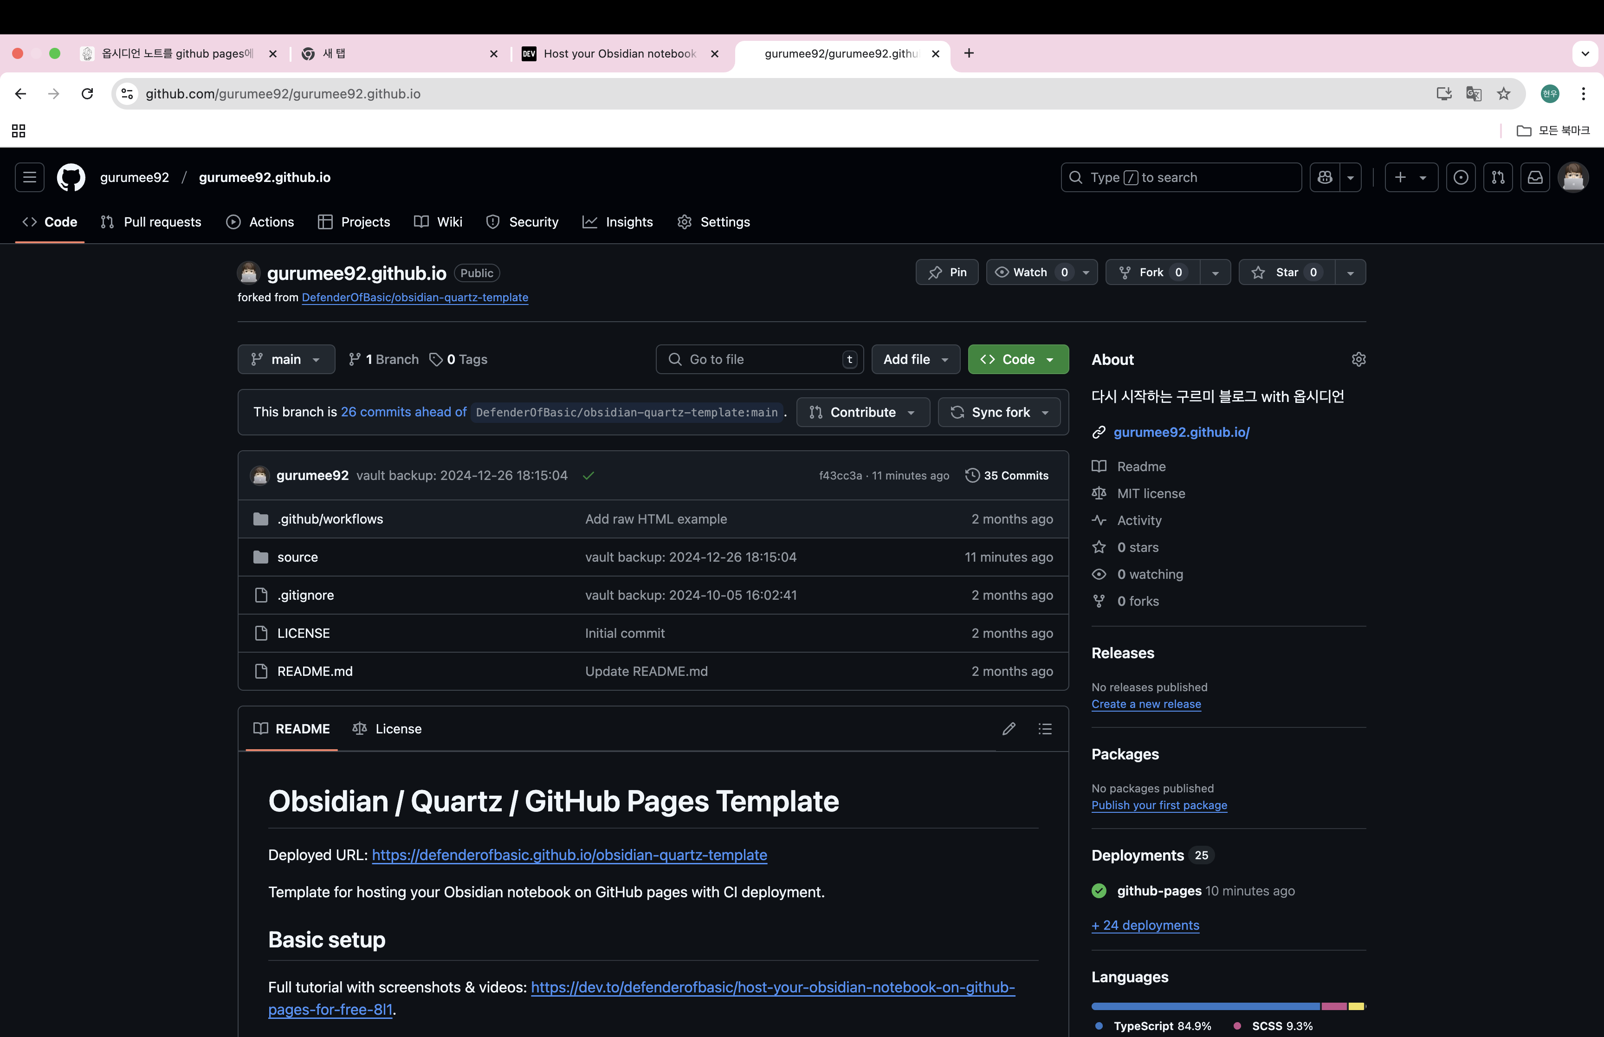The width and height of the screenshot is (1604, 1037).
Task: Reload the page in Chrome
Action: click(87, 94)
